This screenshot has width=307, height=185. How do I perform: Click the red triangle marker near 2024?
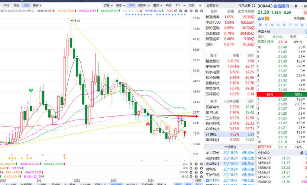(148, 124)
